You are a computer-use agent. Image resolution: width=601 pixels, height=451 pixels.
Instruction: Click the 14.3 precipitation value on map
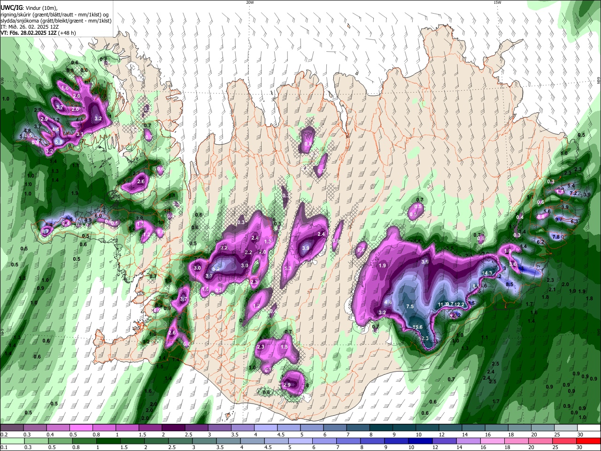tap(487, 273)
